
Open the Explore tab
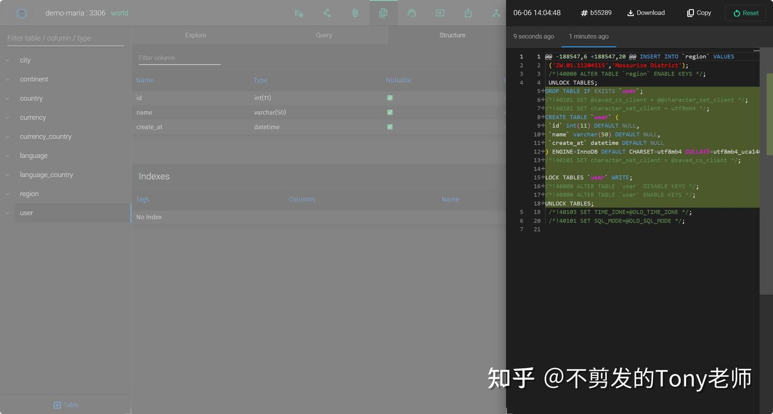pyautogui.click(x=195, y=35)
